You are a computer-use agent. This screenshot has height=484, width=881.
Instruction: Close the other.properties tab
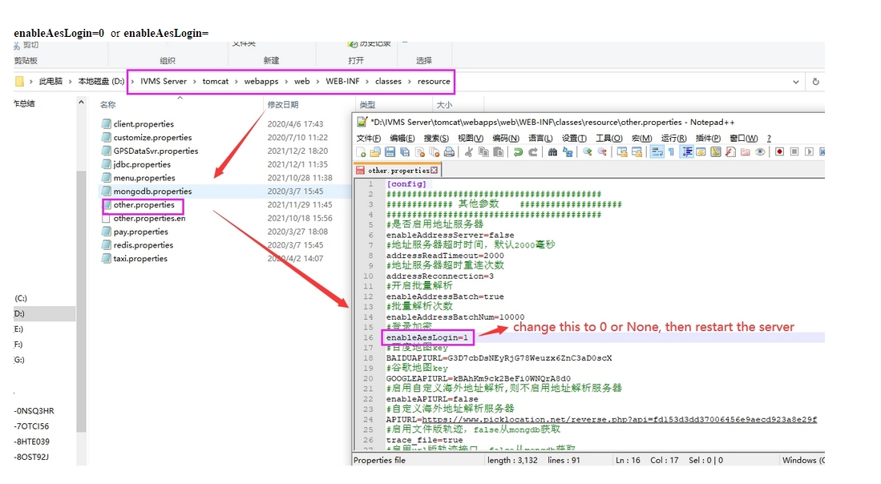pos(434,170)
